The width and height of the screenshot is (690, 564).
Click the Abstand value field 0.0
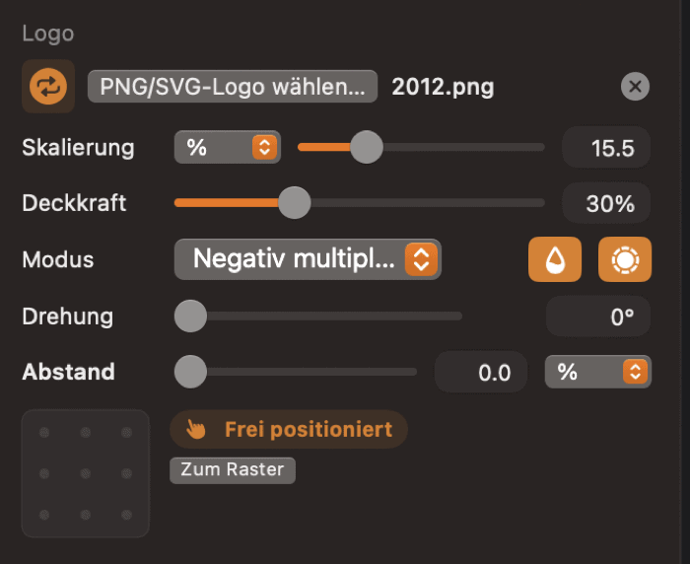tap(484, 372)
